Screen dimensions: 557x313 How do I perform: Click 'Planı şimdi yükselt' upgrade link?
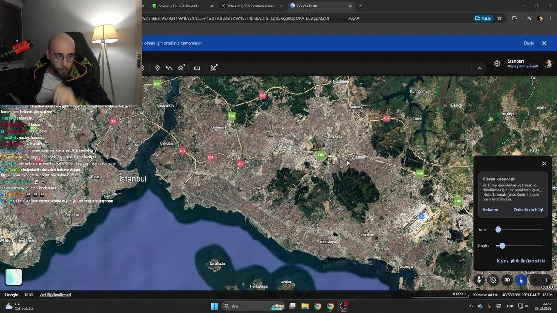pos(523,67)
